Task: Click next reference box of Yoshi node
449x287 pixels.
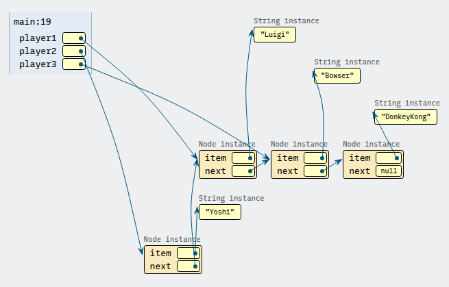Action: (189, 266)
